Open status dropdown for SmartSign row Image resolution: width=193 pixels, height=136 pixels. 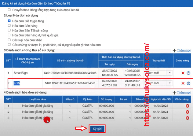point(169,73)
